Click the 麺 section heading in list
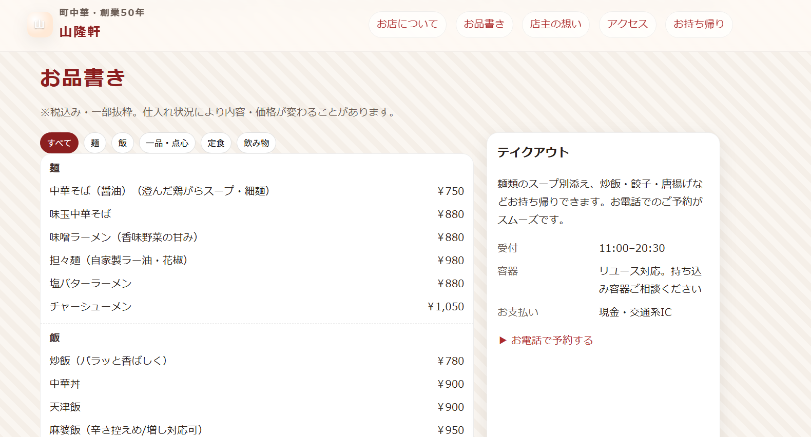This screenshot has width=811, height=437. tap(54, 168)
